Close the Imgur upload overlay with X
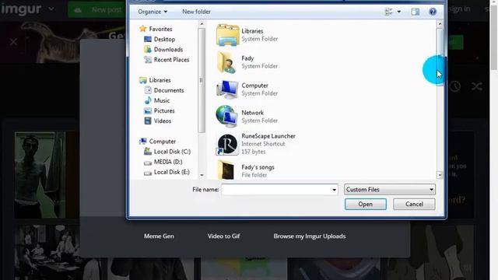The height and width of the screenshot is (280, 498). click(x=13, y=42)
